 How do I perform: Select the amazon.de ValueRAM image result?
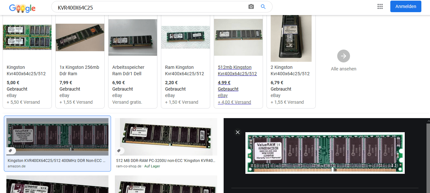click(x=58, y=137)
